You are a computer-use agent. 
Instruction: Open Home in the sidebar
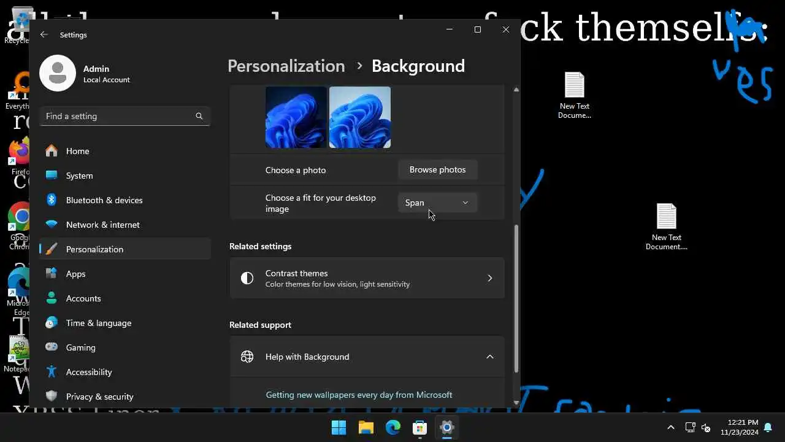[x=125, y=151]
